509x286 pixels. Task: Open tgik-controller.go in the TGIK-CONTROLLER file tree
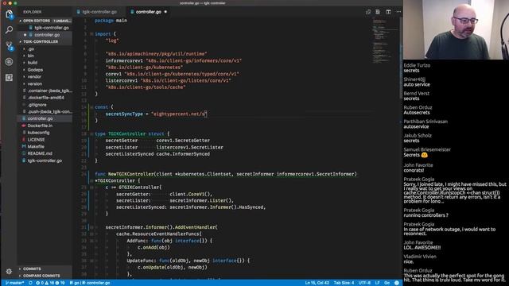click(45, 160)
